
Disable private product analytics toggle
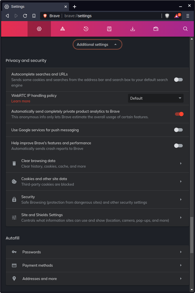click(179, 114)
